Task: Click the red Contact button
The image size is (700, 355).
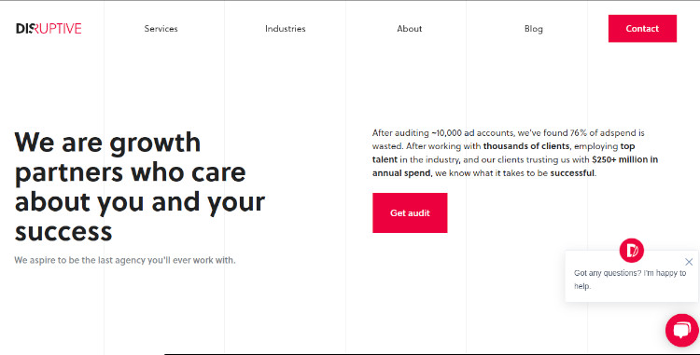Action: pos(642,29)
